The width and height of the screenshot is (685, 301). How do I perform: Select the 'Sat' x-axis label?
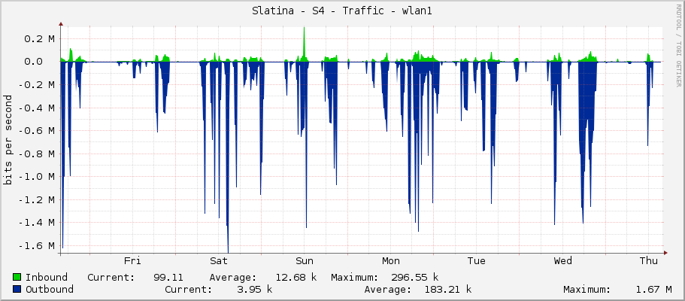218,261
